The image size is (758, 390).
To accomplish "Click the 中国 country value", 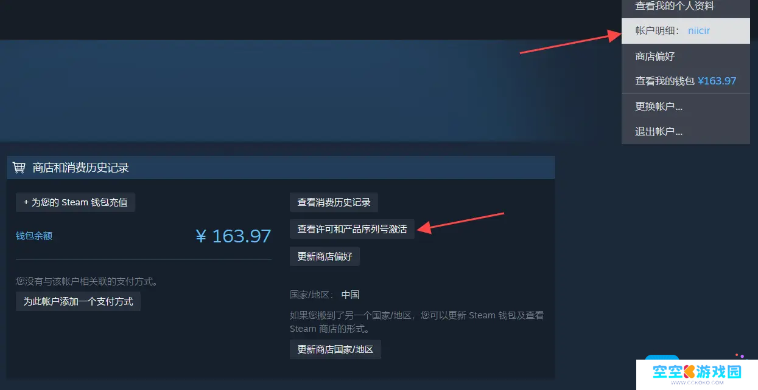I will [x=350, y=295].
